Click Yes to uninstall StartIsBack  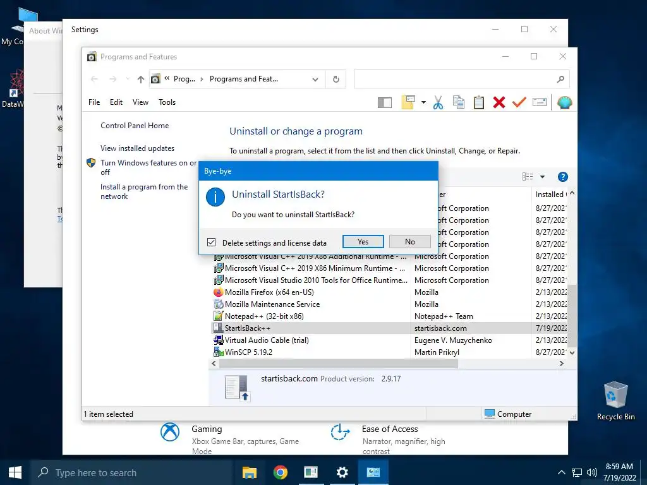pos(363,242)
